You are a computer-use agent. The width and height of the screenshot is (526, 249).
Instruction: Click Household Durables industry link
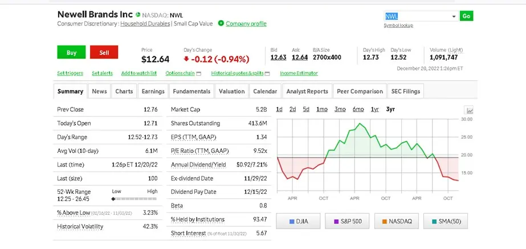pyautogui.click(x=145, y=24)
